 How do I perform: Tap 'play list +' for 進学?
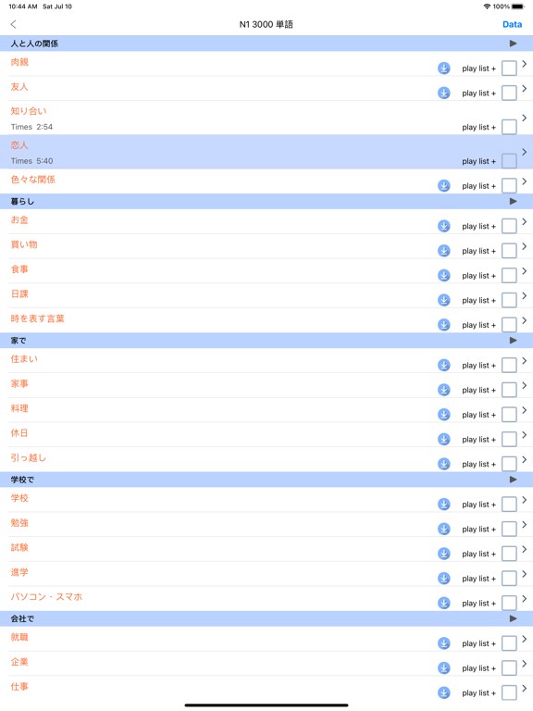tap(479, 579)
